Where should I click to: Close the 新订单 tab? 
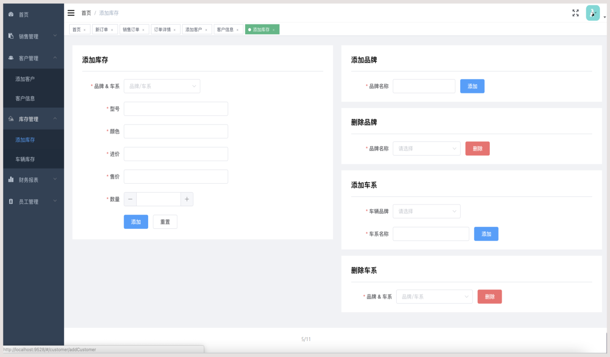tap(112, 30)
